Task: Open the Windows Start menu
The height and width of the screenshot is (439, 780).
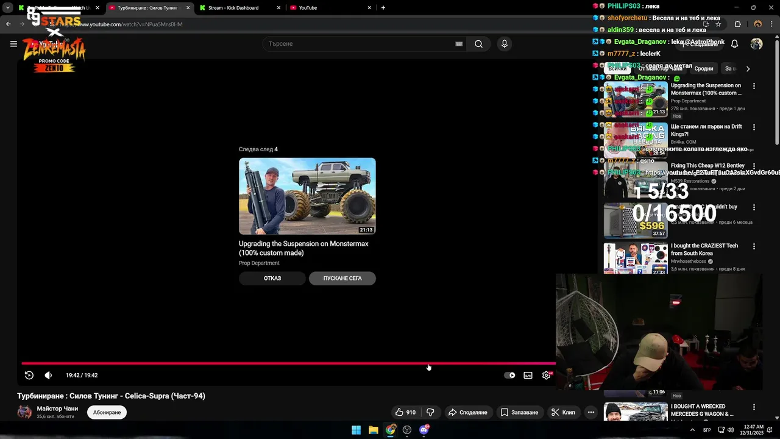Action: pyautogui.click(x=356, y=430)
